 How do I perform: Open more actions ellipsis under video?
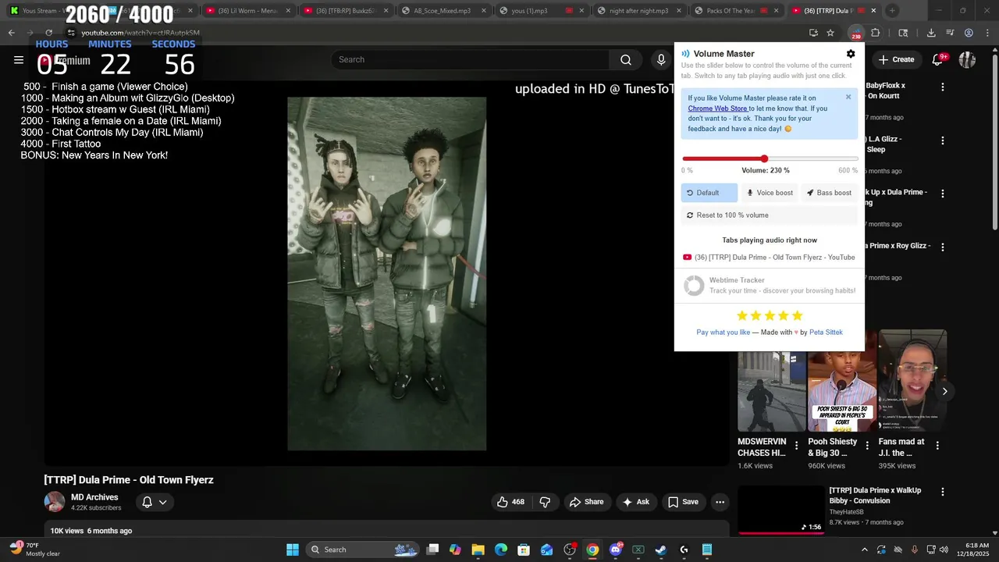click(x=720, y=502)
